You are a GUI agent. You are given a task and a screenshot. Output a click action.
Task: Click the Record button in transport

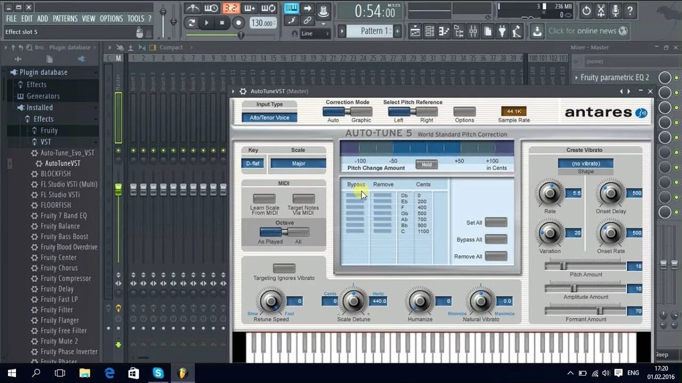coord(239,23)
